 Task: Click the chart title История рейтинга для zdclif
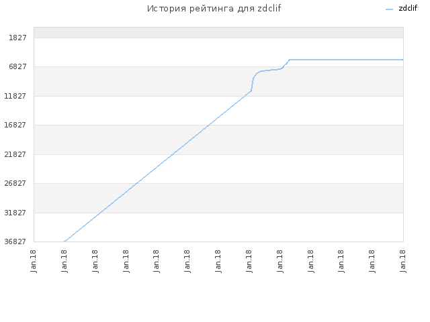tap(214, 9)
